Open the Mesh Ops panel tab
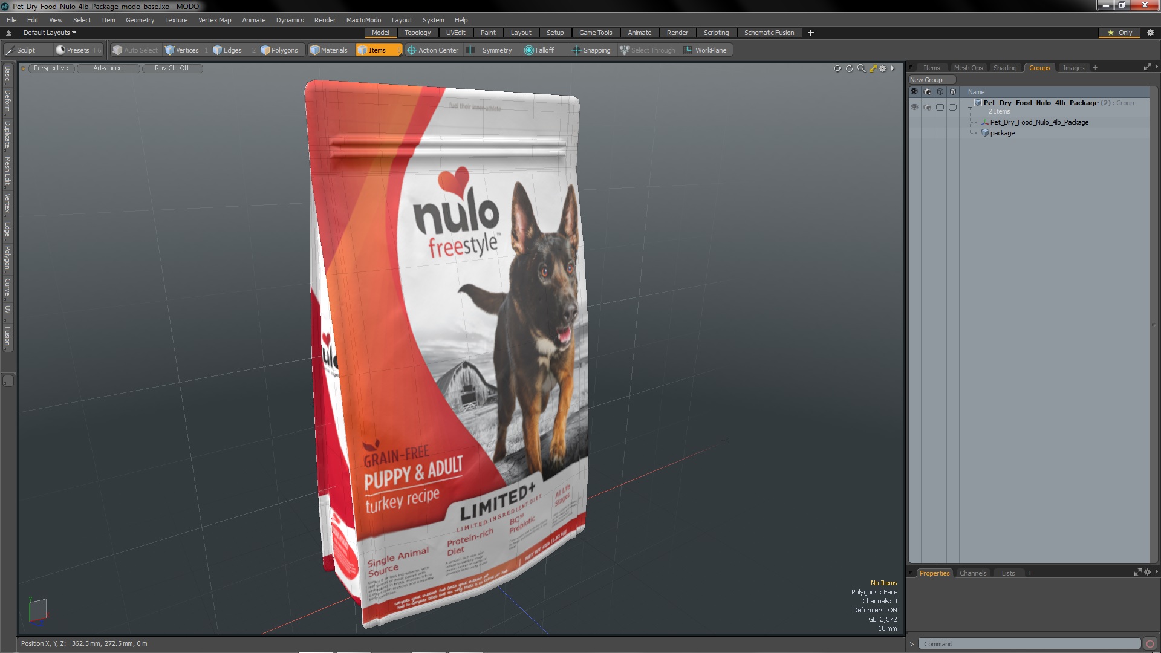Image resolution: width=1161 pixels, height=653 pixels. 968,68
